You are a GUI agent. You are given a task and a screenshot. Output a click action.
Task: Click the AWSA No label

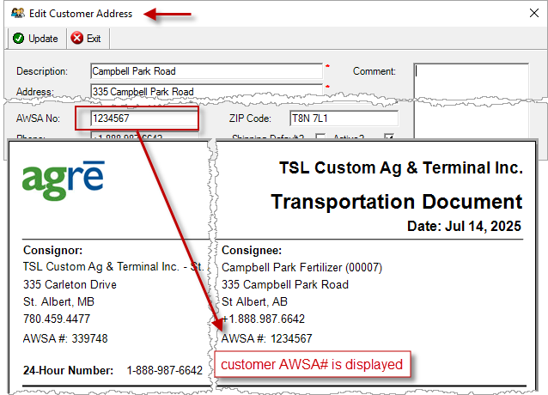(x=38, y=118)
